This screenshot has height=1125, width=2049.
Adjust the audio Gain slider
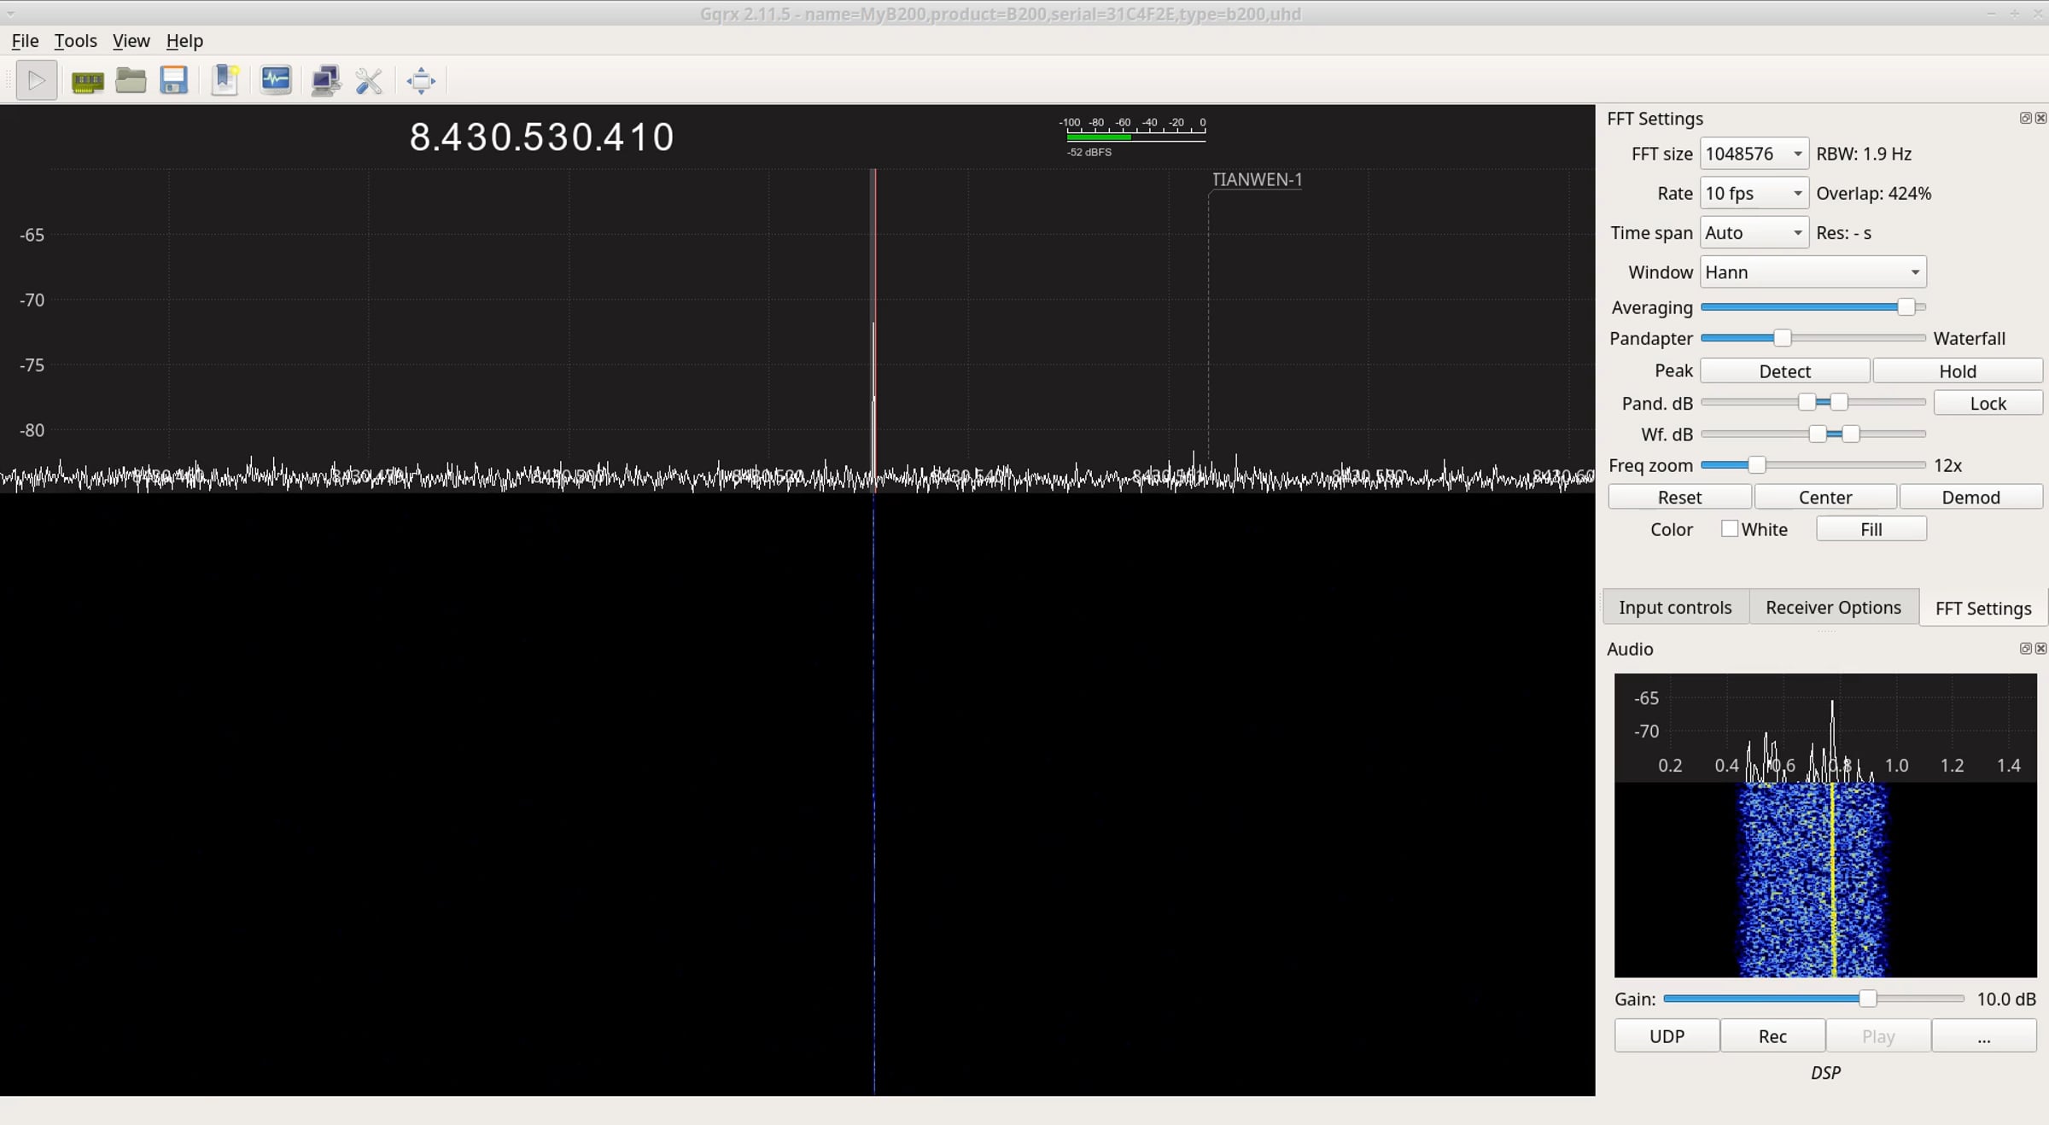(1813, 998)
